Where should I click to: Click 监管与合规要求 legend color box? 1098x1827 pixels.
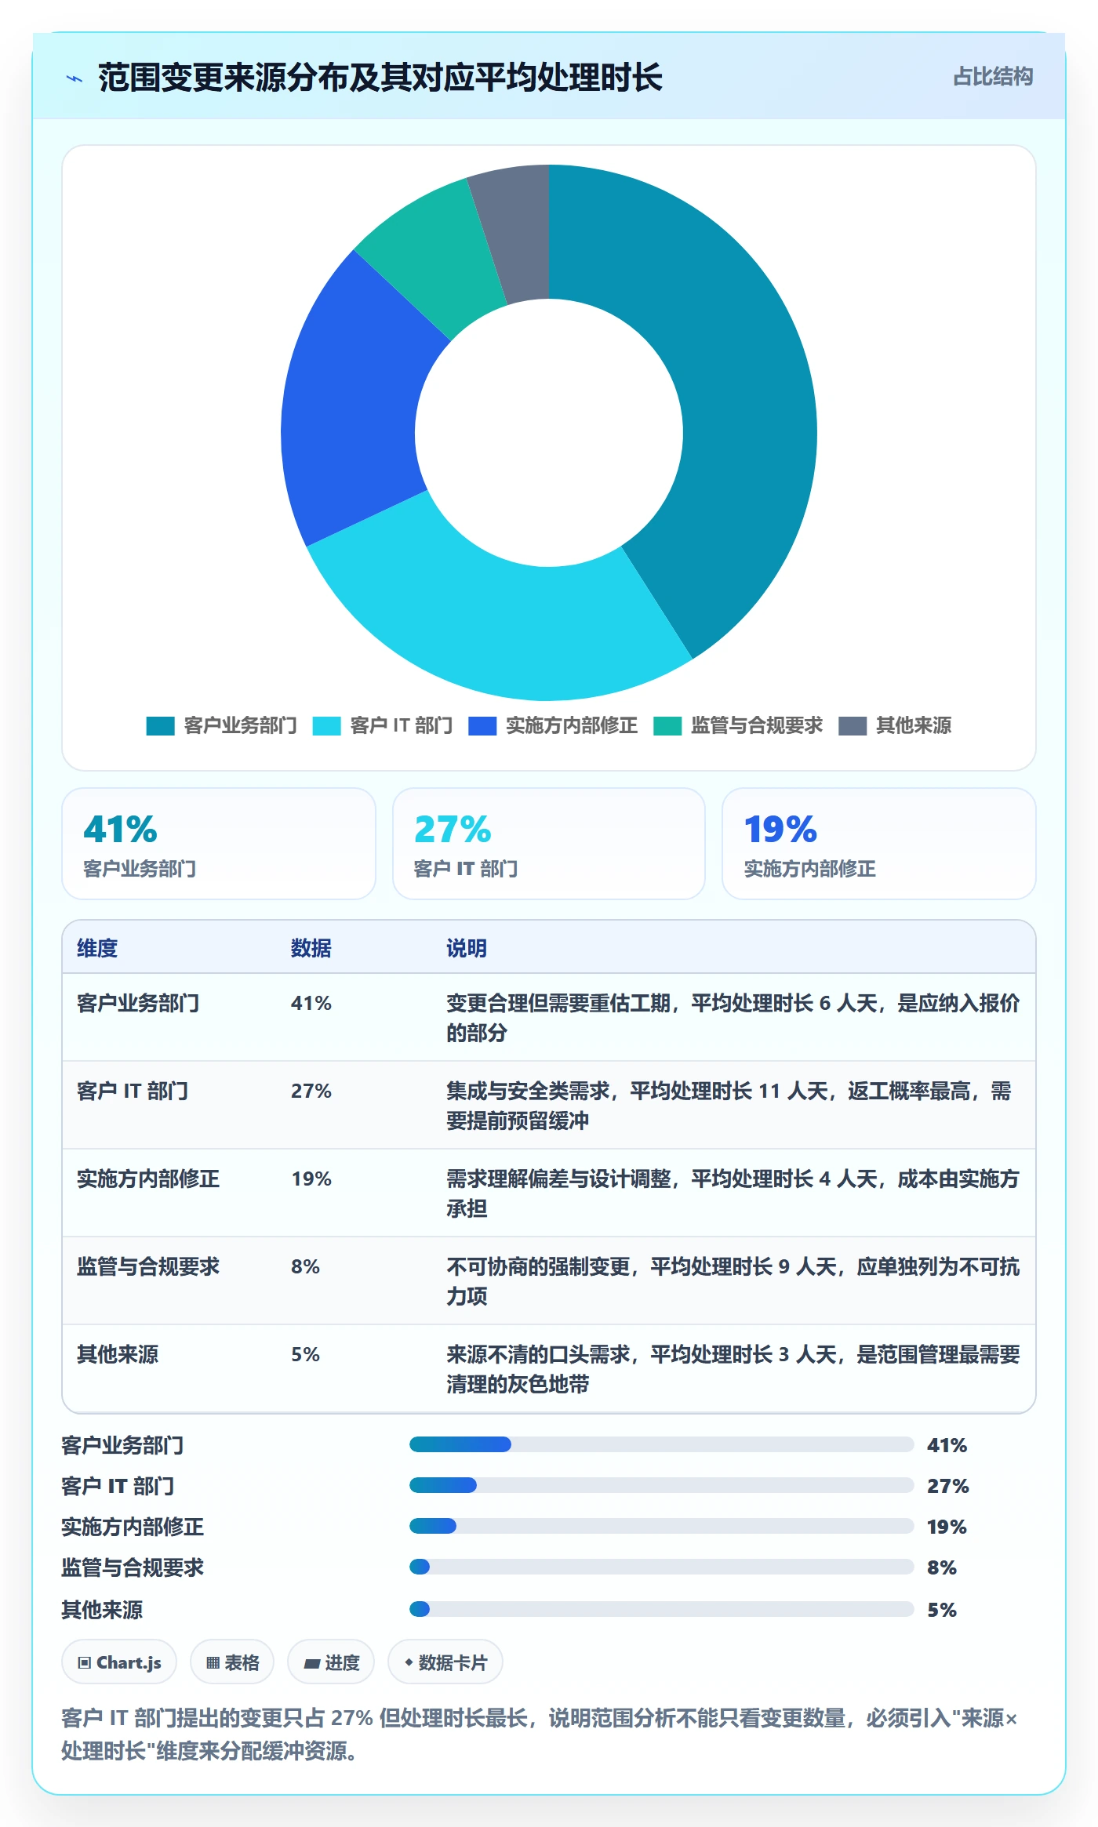(x=667, y=726)
